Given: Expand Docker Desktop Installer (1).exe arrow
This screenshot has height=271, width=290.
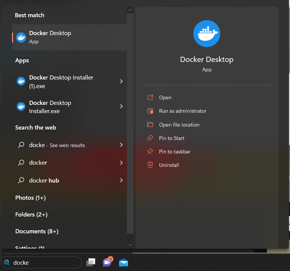Looking at the screenshot, I should pos(121,81).
